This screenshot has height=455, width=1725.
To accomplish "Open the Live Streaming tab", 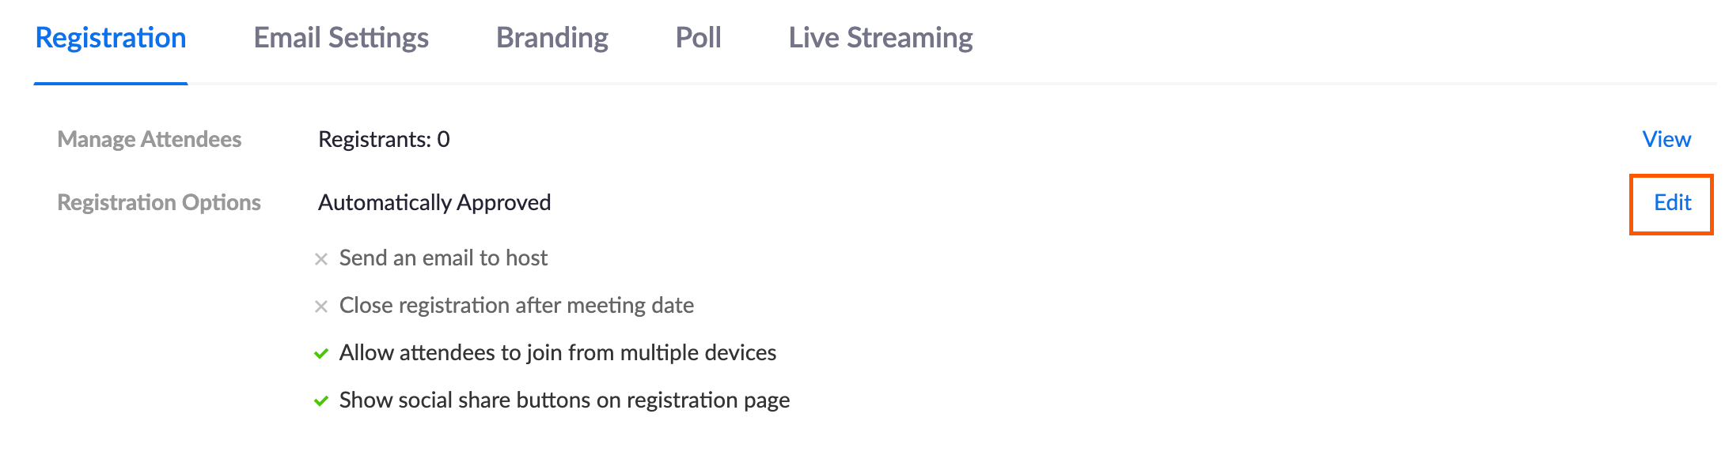I will [x=881, y=38].
